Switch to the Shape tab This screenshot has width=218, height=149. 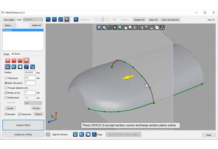click(7, 54)
